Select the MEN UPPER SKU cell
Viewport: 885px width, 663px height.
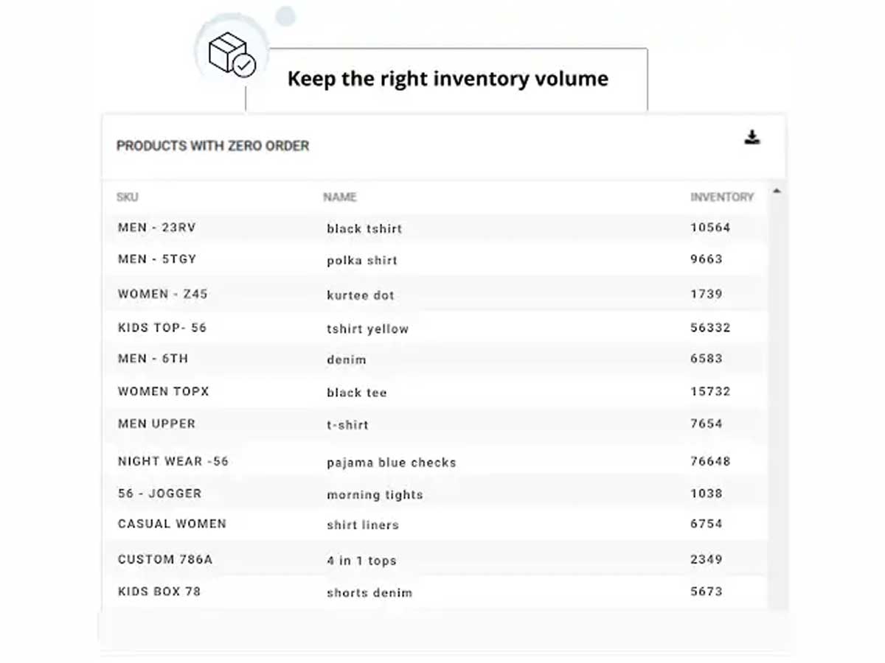point(157,424)
